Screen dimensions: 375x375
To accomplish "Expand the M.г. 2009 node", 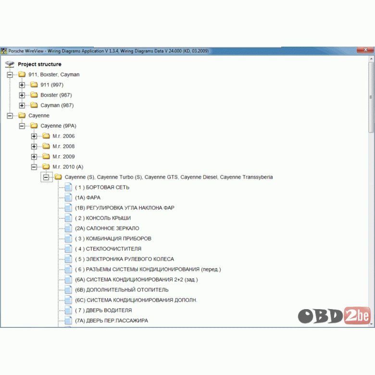I will click(x=34, y=157).
